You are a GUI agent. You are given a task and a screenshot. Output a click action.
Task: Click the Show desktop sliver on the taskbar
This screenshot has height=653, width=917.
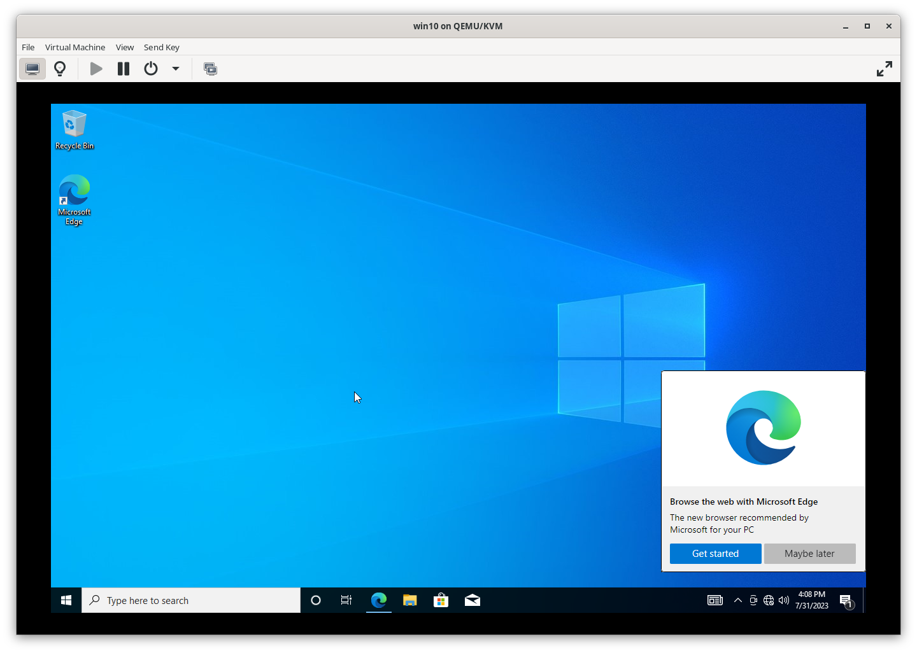click(x=864, y=600)
